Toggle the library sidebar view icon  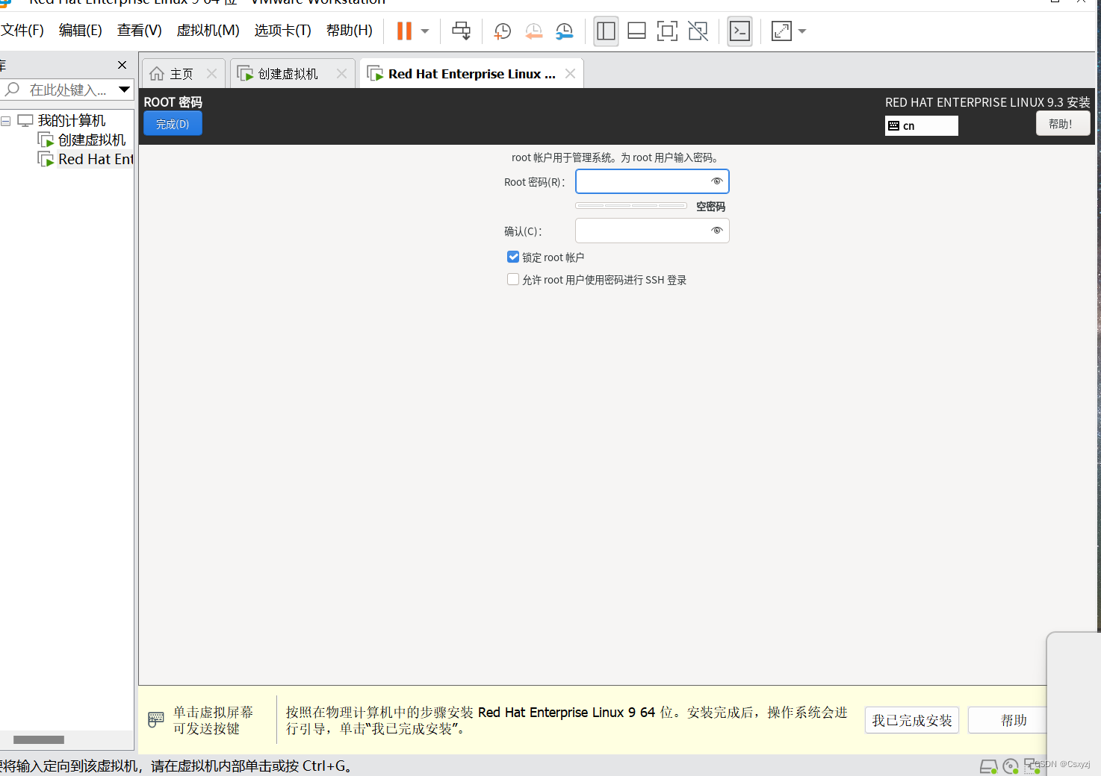pyautogui.click(x=606, y=31)
